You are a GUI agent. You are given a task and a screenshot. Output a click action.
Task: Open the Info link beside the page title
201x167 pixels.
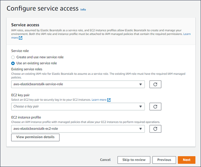[83, 10]
